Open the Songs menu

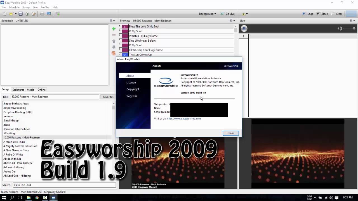[26, 7]
